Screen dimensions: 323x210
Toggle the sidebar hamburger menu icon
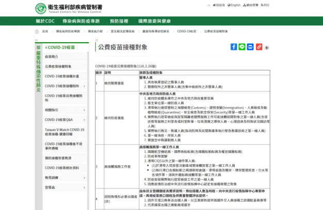click(x=38, y=47)
